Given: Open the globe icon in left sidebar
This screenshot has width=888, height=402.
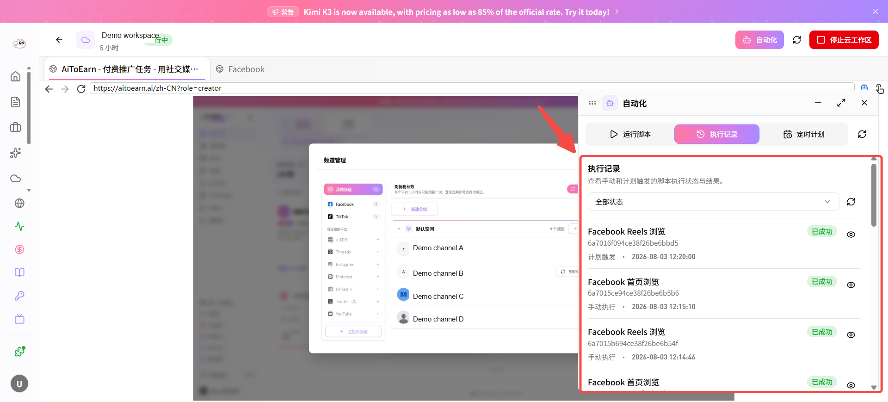Looking at the screenshot, I should coord(19,203).
